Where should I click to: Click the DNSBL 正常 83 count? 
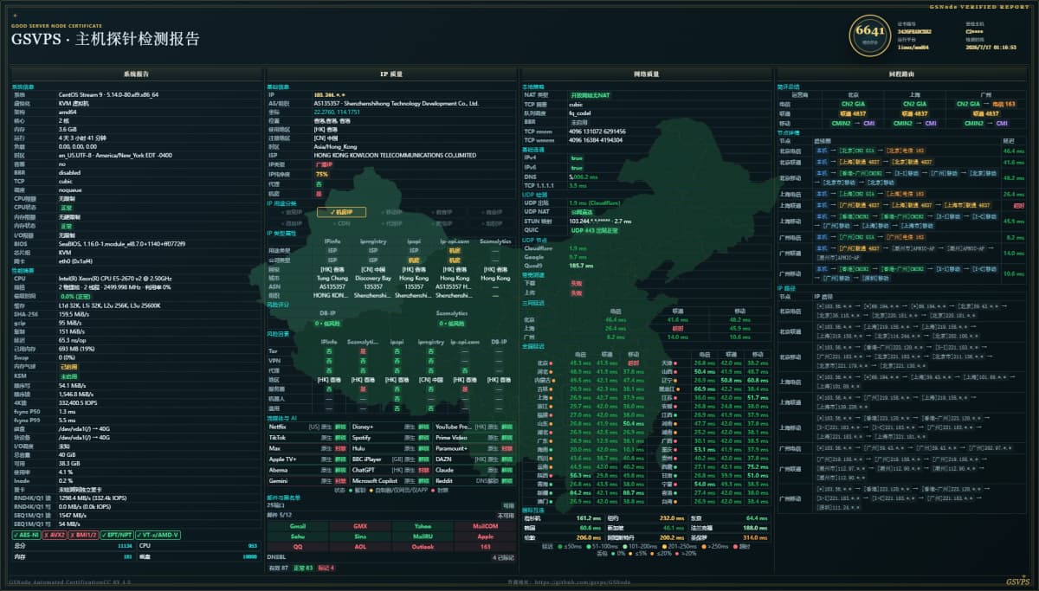tap(302, 568)
